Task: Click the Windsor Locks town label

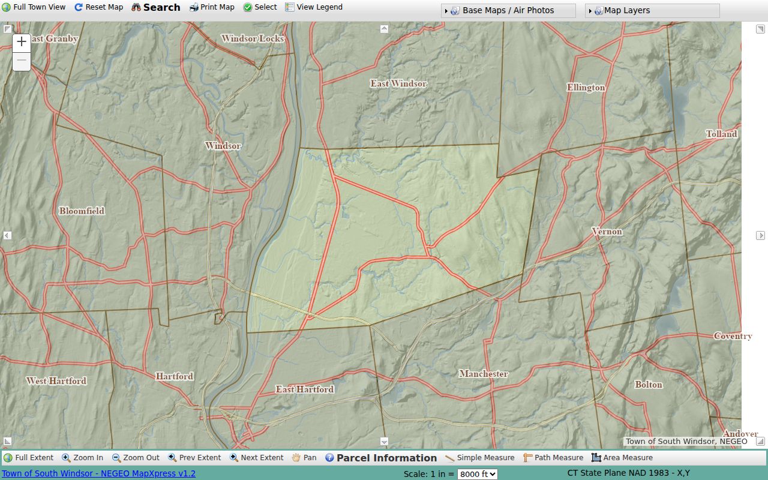Action: coord(253,38)
